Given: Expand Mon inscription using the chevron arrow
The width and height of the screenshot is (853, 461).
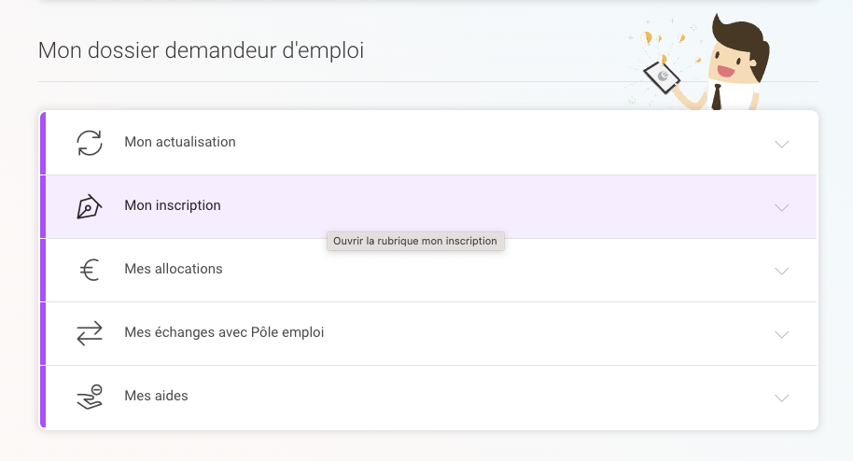Looking at the screenshot, I should 782,207.
